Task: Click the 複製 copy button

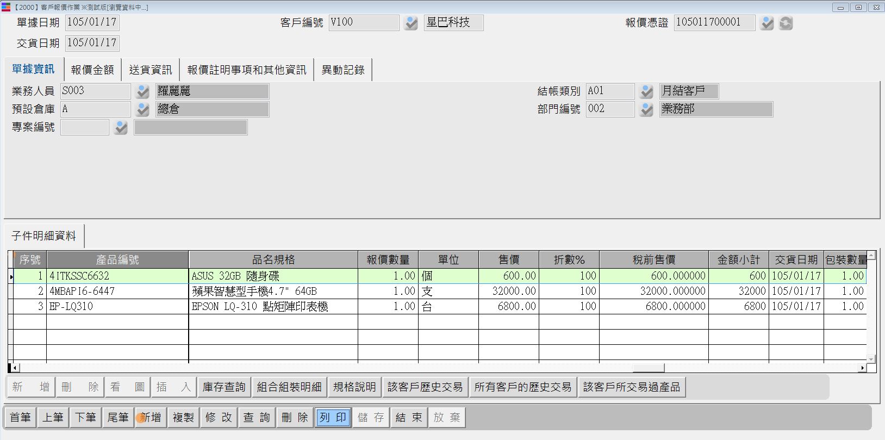Action: (183, 417)
